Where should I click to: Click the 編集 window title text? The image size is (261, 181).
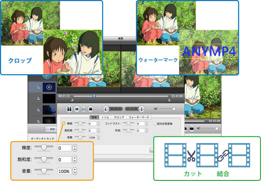click(120, 38)
